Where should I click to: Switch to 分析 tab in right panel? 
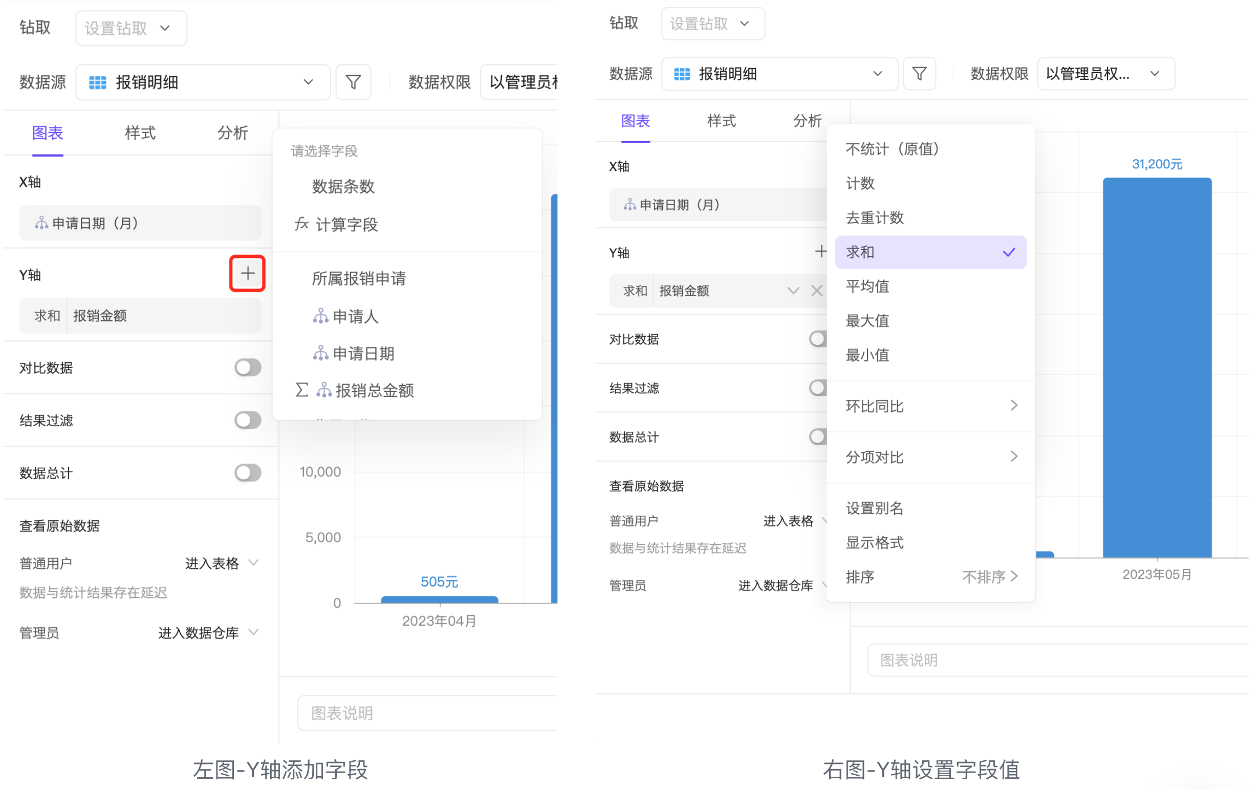807,121
